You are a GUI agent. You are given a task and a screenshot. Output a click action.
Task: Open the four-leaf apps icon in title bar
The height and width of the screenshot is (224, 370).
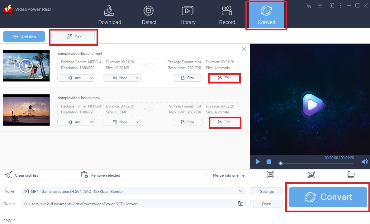click(332, 5)
